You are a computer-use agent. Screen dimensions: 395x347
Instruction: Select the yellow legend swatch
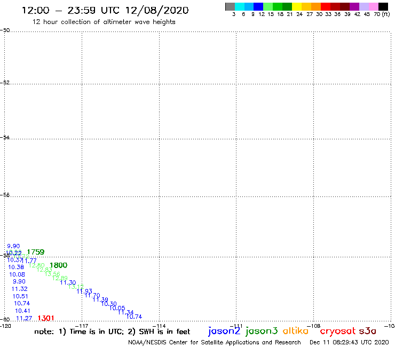(x=297, y=6)
